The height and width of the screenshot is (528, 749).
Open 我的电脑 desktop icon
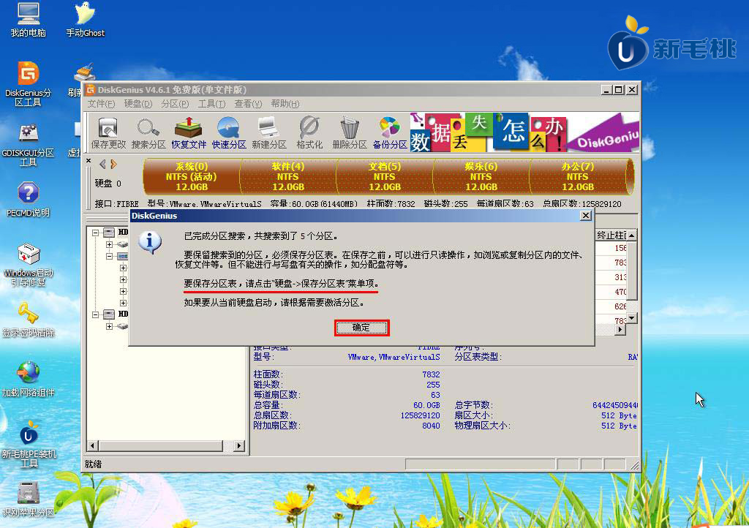click(x=29, y=20)
